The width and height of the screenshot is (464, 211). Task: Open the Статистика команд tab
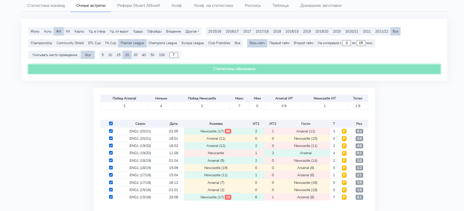tap(46, 6)
